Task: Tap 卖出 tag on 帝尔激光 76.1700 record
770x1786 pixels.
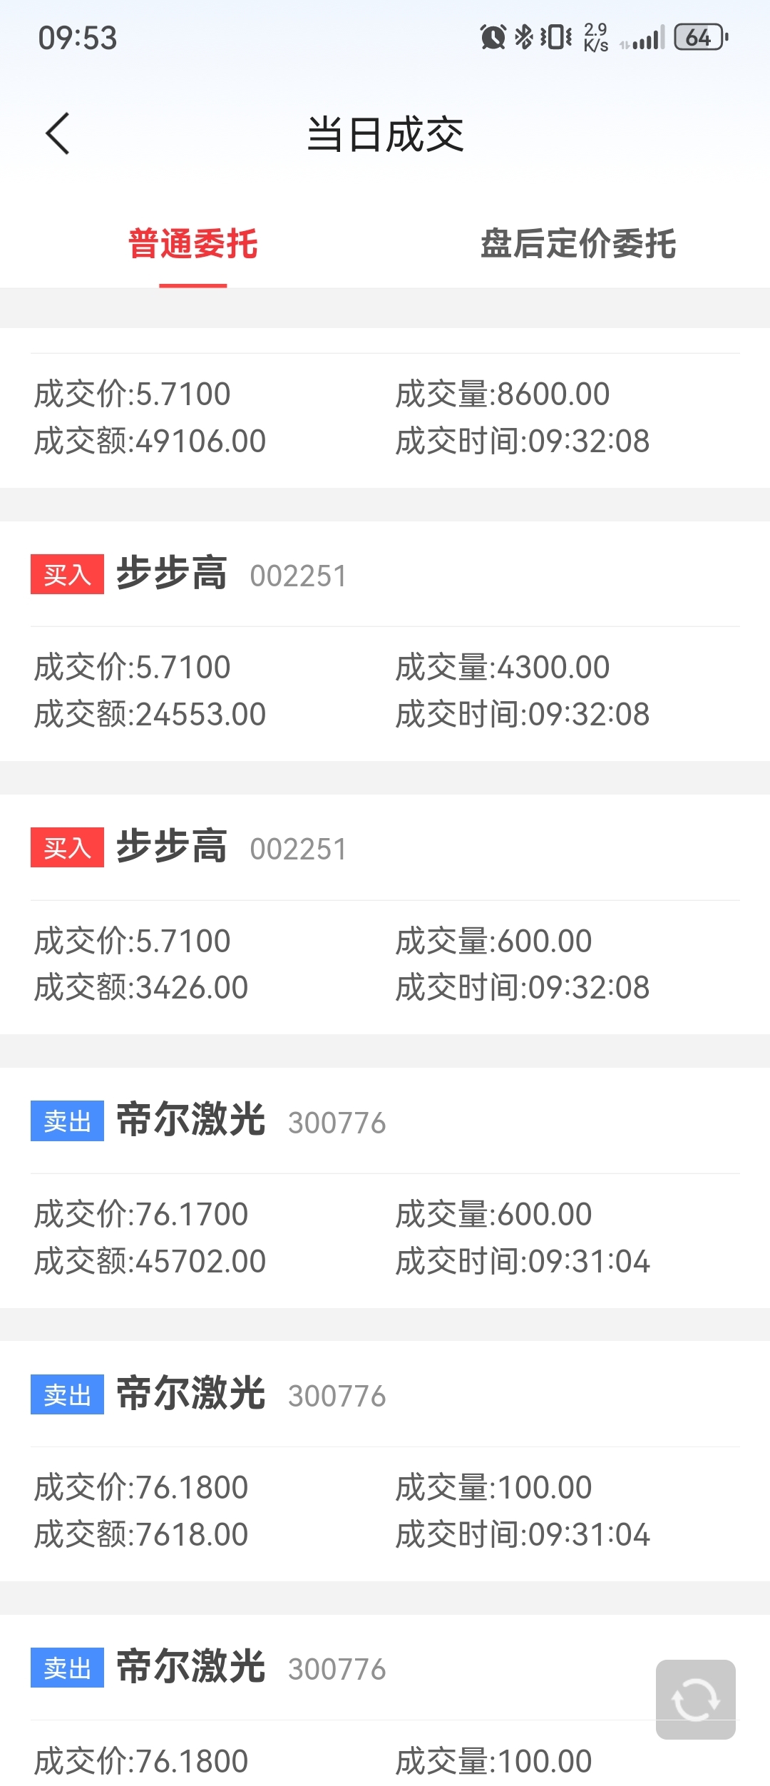Action: (67, 1121)
